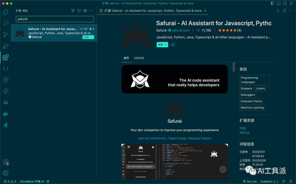This screenshot has width=296, height=184.
Task: Click the Machine Learning category tag
Action: (252, 108)
